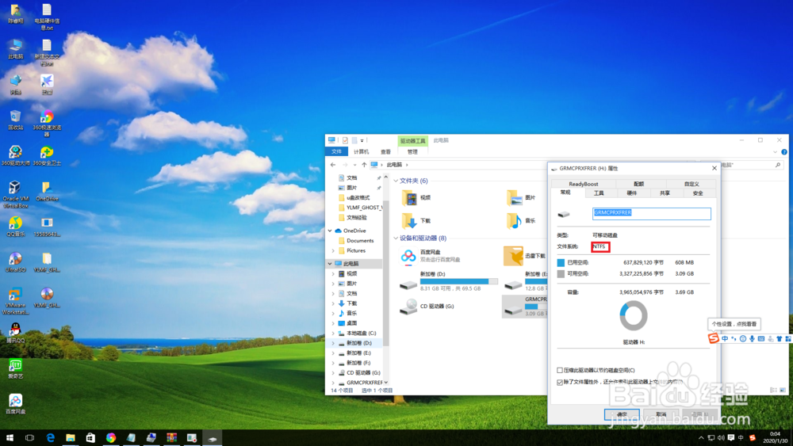
Task: Switch to the 工具 properties tab
Action: pyautogui.click(x=599, y=193)
